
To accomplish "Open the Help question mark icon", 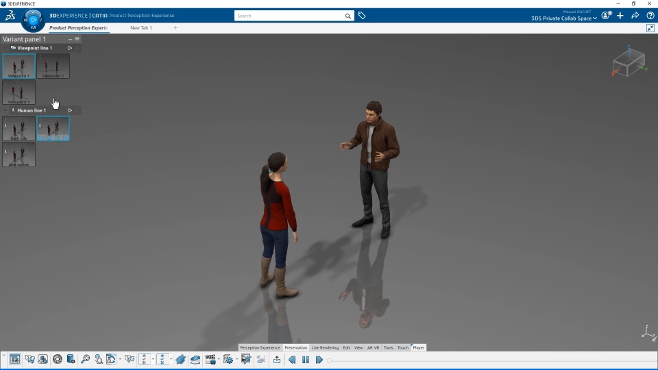I will tap(650, 16).
